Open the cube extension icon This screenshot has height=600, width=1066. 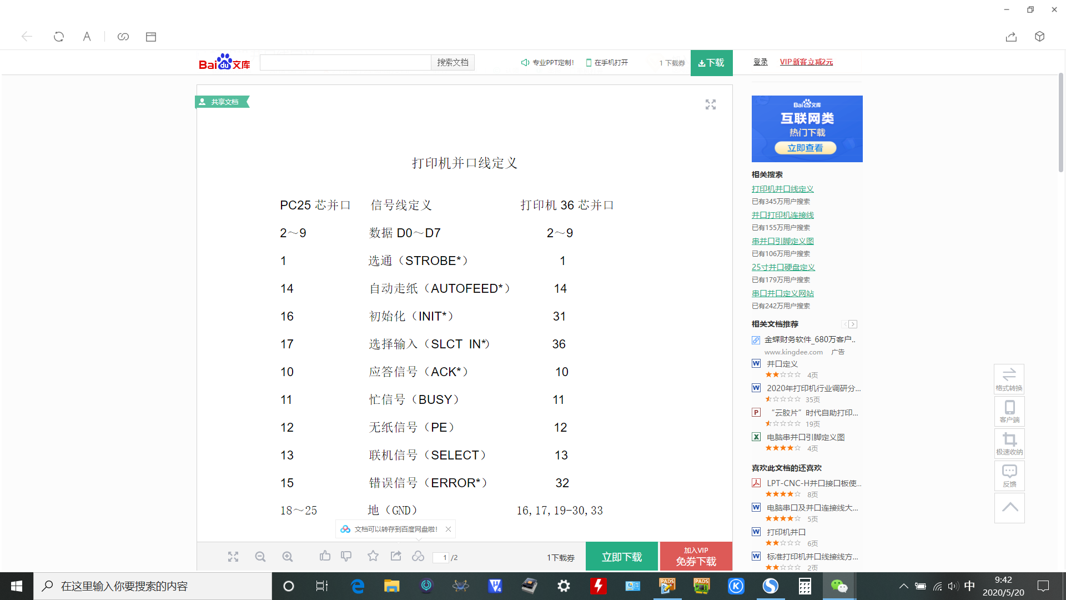click(1040, 37)
